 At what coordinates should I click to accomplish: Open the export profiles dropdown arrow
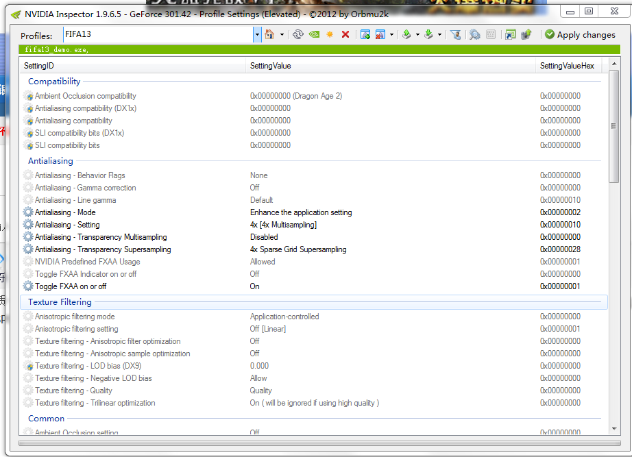[x=417, y=35]
